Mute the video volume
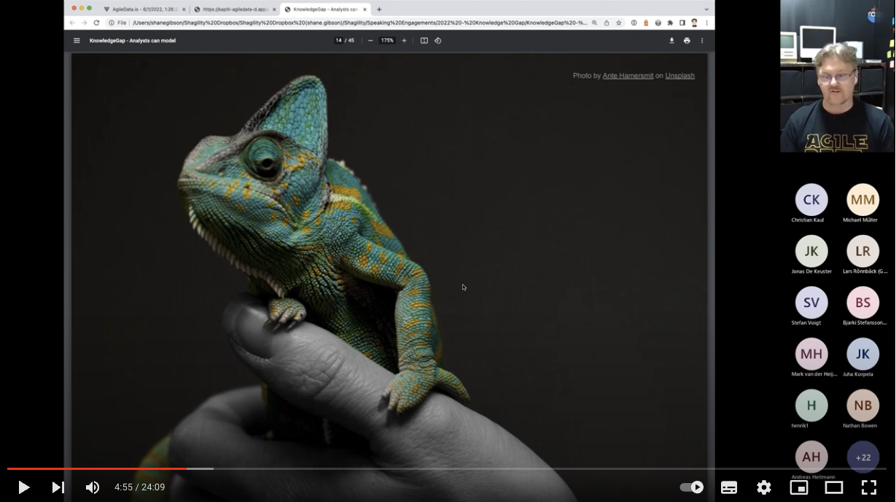896x502 pixels. [x=93, y=487]
